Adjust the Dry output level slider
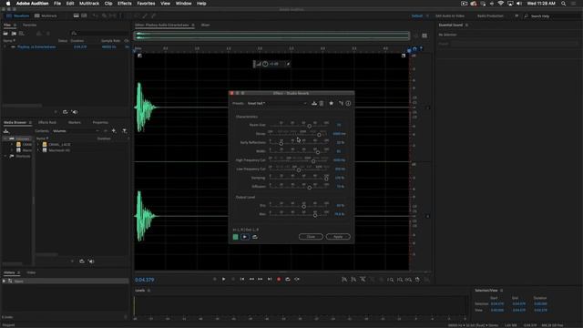This screenshot has width=583, height=328. click(x=303, y=207)
